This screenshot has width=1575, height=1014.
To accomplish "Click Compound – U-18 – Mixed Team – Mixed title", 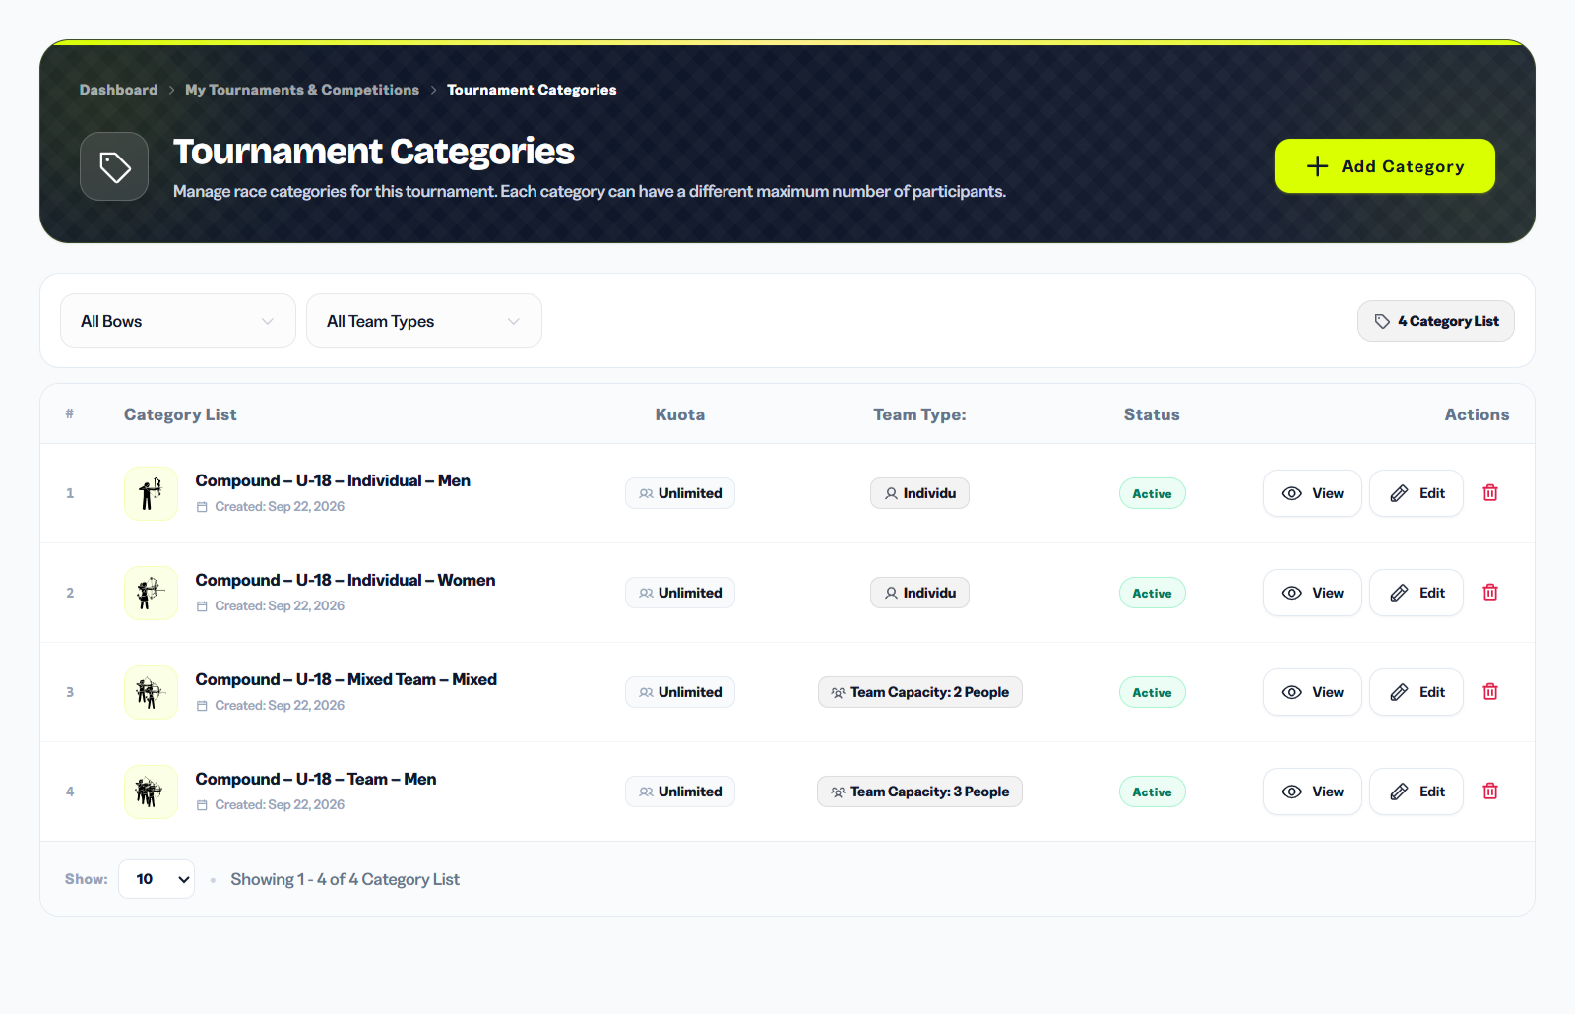I will click(346, 679).
